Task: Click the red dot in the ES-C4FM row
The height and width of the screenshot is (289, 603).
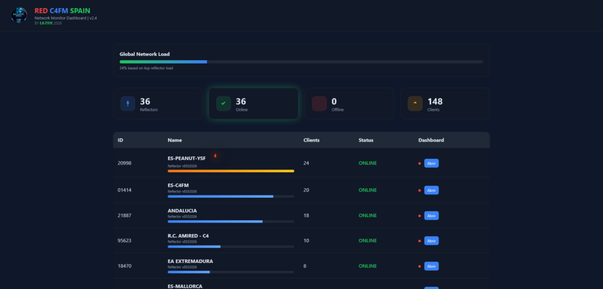Action: 419,190
